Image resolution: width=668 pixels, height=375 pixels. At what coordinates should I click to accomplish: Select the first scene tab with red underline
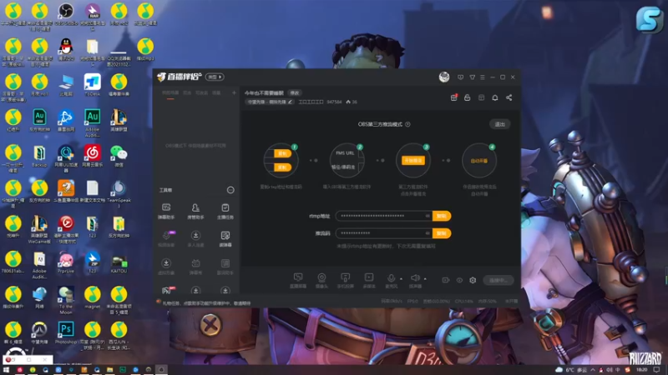[170, 93]
